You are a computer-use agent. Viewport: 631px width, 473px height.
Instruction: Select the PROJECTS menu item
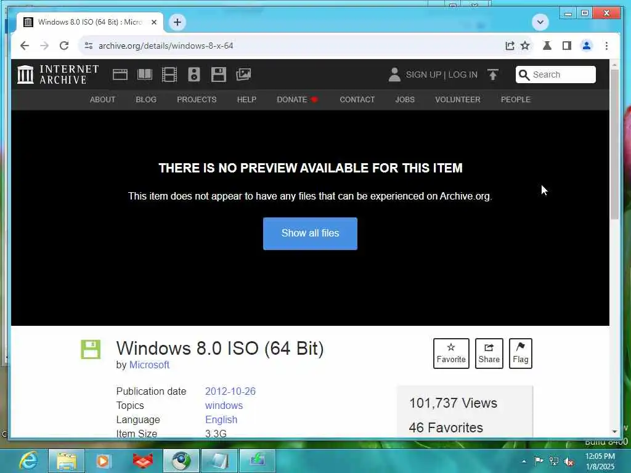tap(197, 99)
